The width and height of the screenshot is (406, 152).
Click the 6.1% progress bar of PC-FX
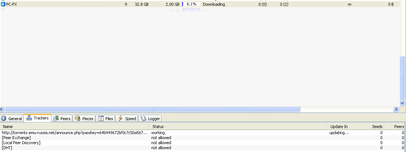[x=191, y=4]
